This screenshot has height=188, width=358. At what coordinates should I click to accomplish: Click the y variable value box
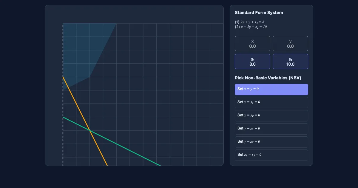290,44
